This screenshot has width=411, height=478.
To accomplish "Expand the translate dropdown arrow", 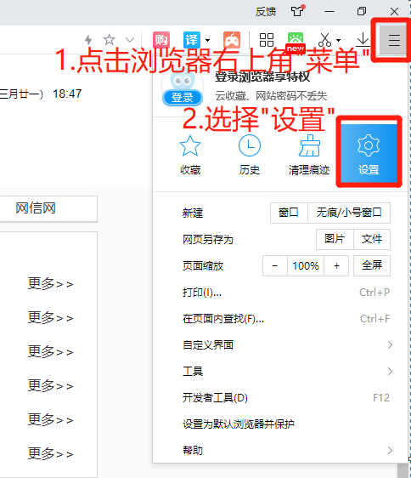I will click(208, 40).
